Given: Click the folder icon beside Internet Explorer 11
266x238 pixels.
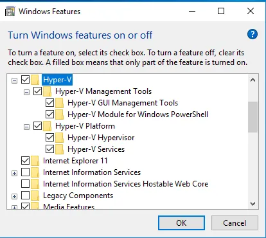Looking at the screenshot, I should coord(35,161).
